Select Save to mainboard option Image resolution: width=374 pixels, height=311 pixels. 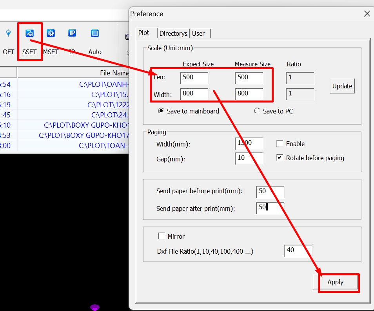(x=161, y=111)
